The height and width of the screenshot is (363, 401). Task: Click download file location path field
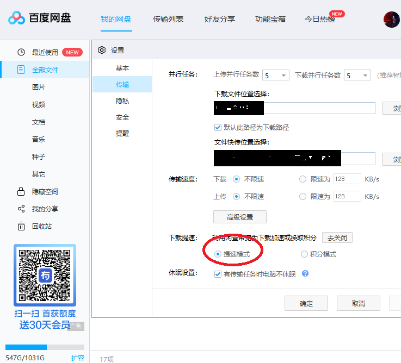pyautogui.click(x=294, y=108)
